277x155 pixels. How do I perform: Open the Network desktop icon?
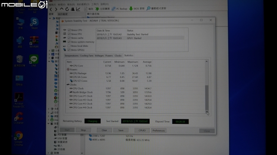pyautogui.click(x=20, y=42)
